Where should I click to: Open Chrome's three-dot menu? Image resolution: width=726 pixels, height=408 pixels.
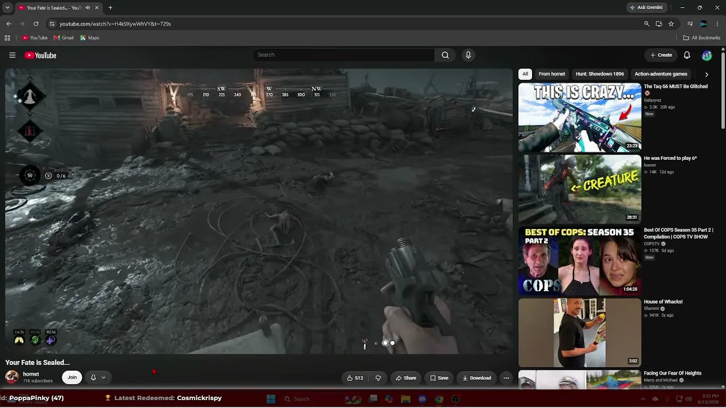[x=717, y=24]
